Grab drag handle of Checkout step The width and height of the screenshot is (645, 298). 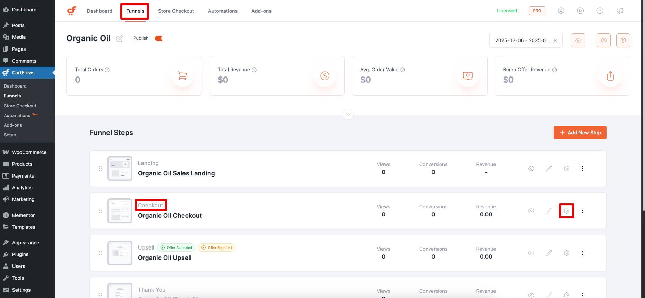[100, 211]
